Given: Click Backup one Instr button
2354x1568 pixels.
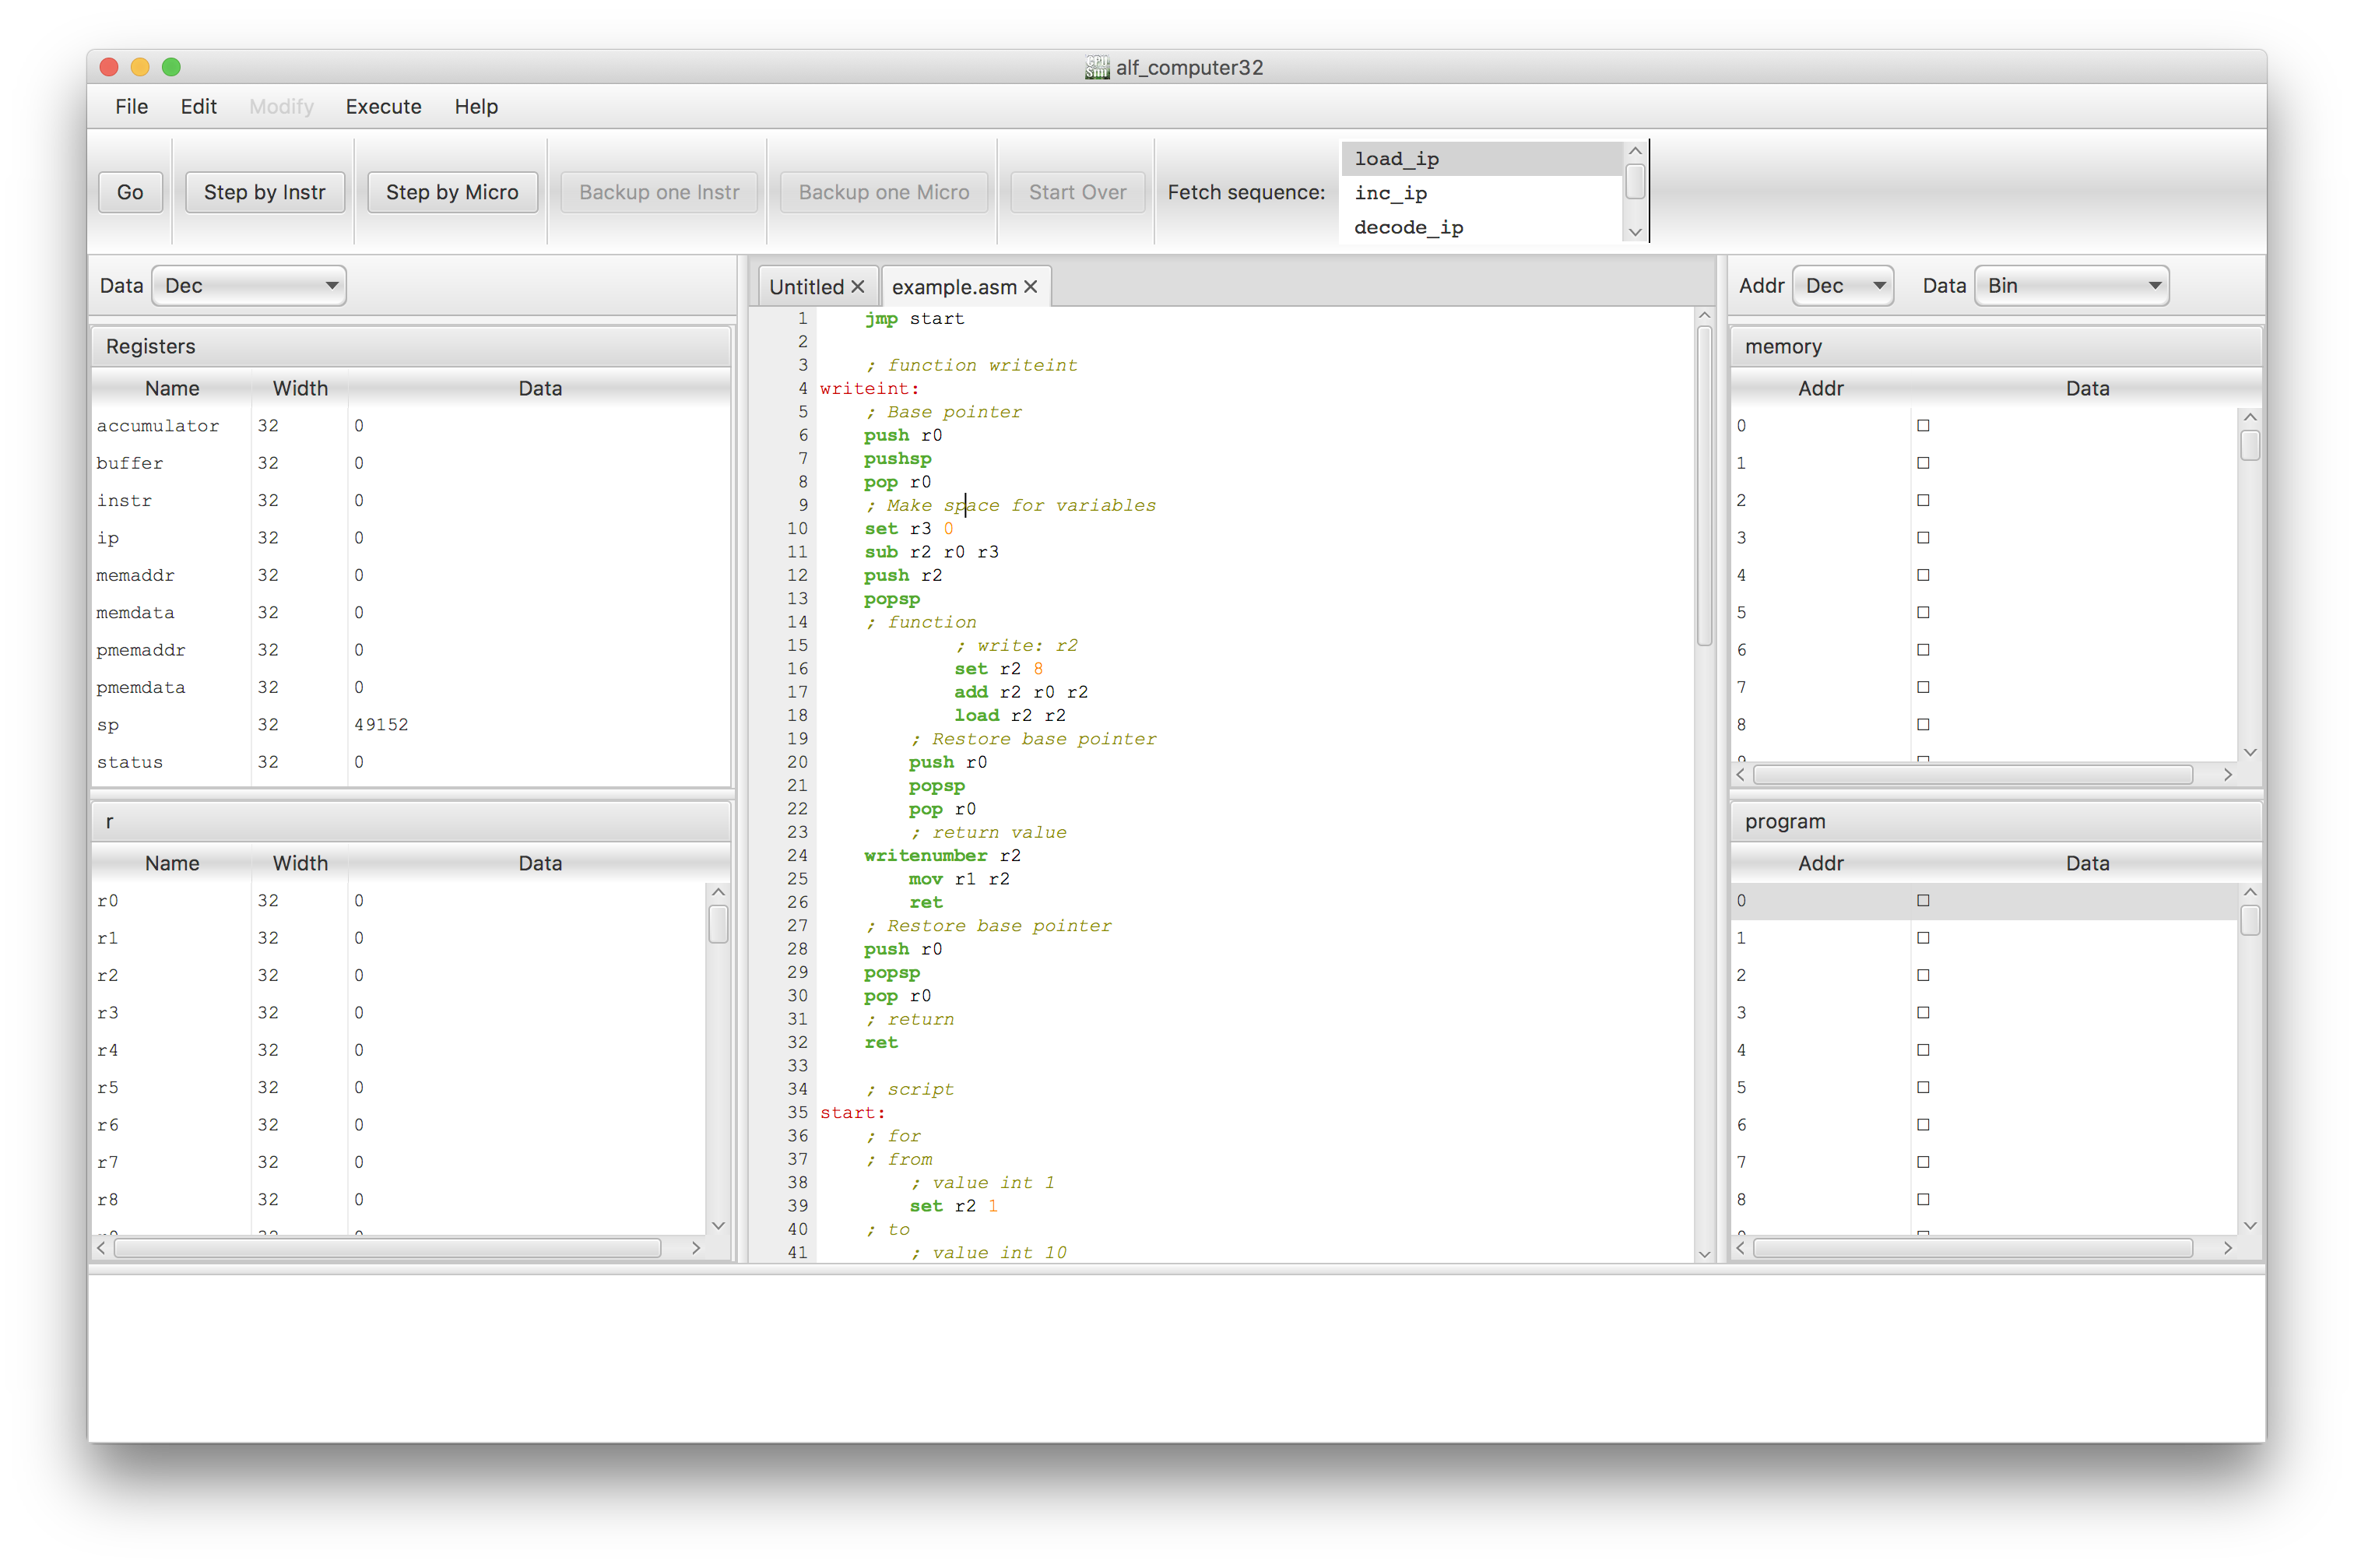Looking at the screenshot, I should pos(659,192).
